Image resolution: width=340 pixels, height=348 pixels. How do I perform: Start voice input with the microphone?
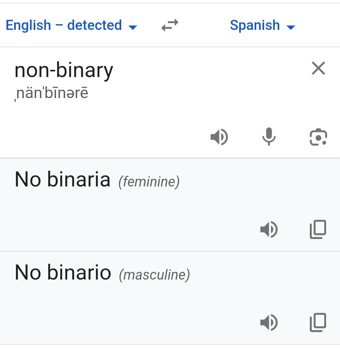click(x=269, y=137)
